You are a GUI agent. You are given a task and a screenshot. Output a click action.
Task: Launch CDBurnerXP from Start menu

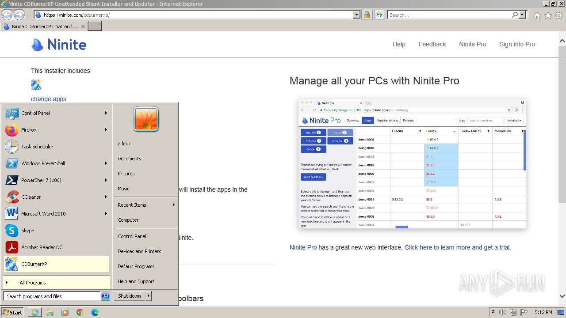pos(57,264)
